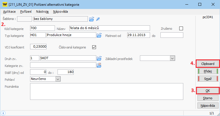Uncheck Číslovaná kategorie checkbox

(94, 47)
